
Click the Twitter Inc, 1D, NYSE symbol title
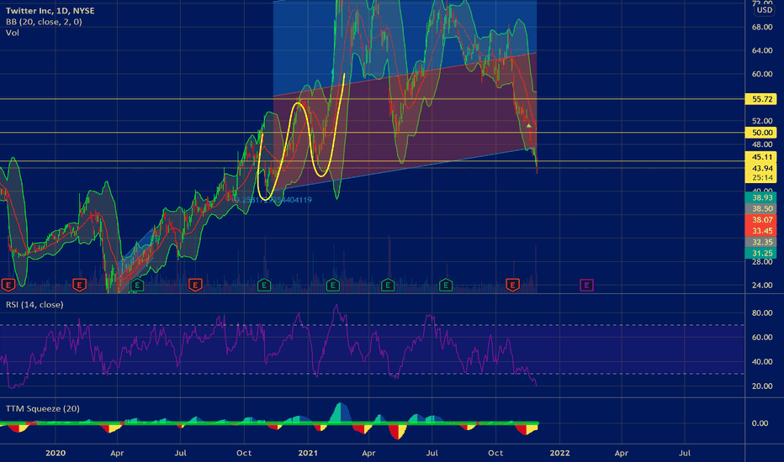click(50, 10)
